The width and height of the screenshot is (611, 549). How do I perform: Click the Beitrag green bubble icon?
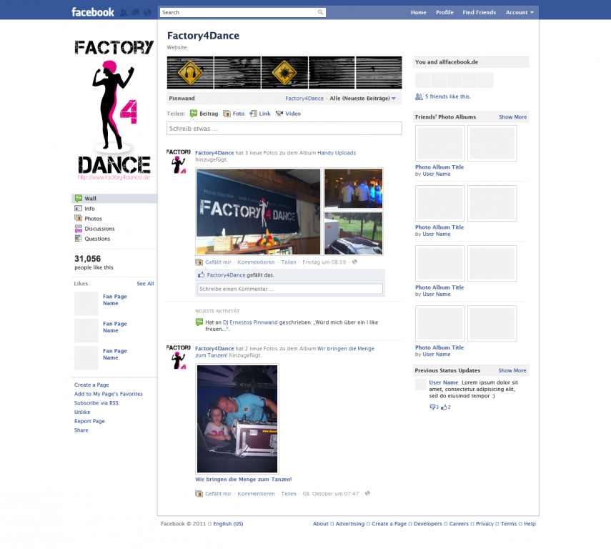click(x=193, y=114)
